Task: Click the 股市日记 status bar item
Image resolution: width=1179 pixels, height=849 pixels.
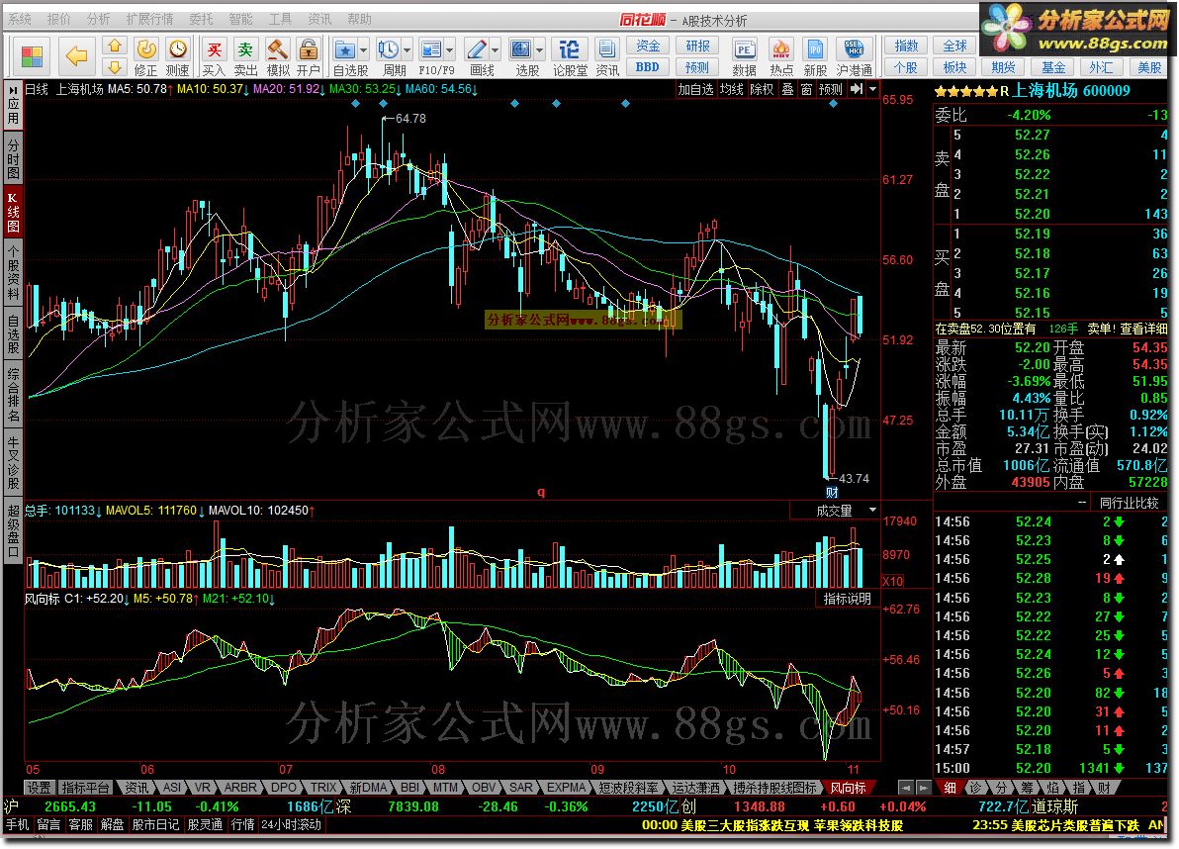Action: point(155,825)
